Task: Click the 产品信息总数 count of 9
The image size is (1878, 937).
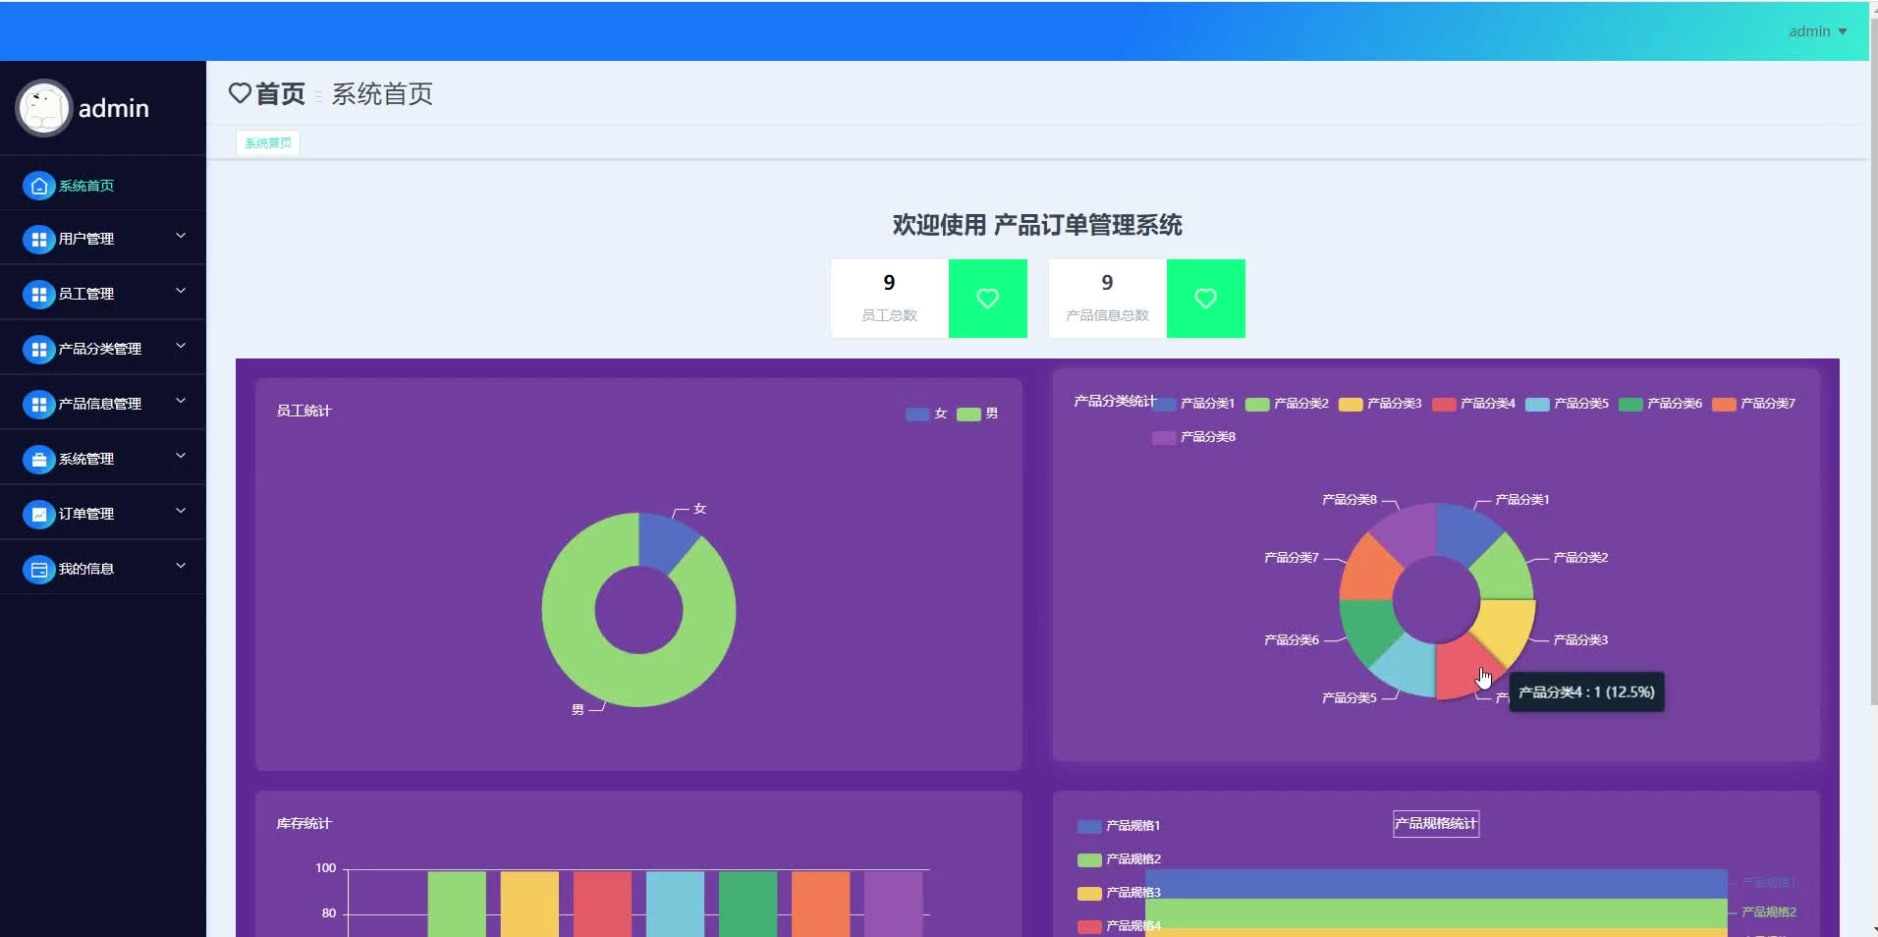Action: pos(1107,283)
